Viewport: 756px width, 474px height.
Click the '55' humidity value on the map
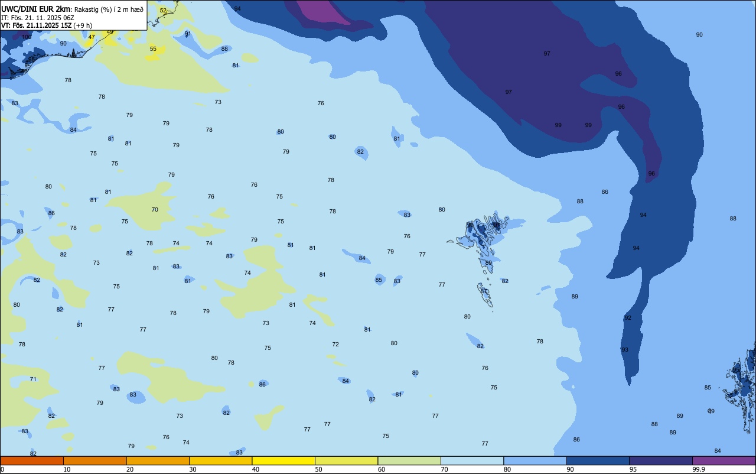[x=153, y=48]
